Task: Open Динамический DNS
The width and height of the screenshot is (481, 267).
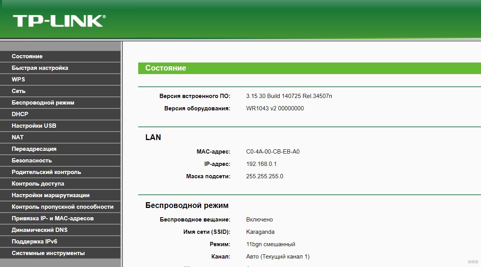Action: coord(60,230)
